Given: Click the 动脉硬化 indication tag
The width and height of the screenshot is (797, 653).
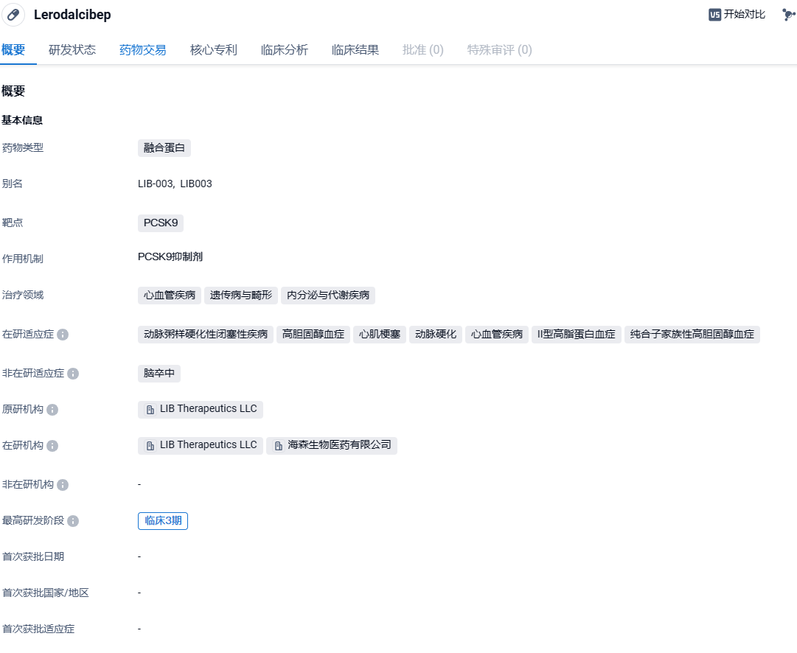Looking at the screenshot, I should tap(436, 335).
